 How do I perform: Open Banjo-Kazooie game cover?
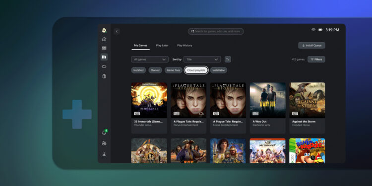(307, 151)
